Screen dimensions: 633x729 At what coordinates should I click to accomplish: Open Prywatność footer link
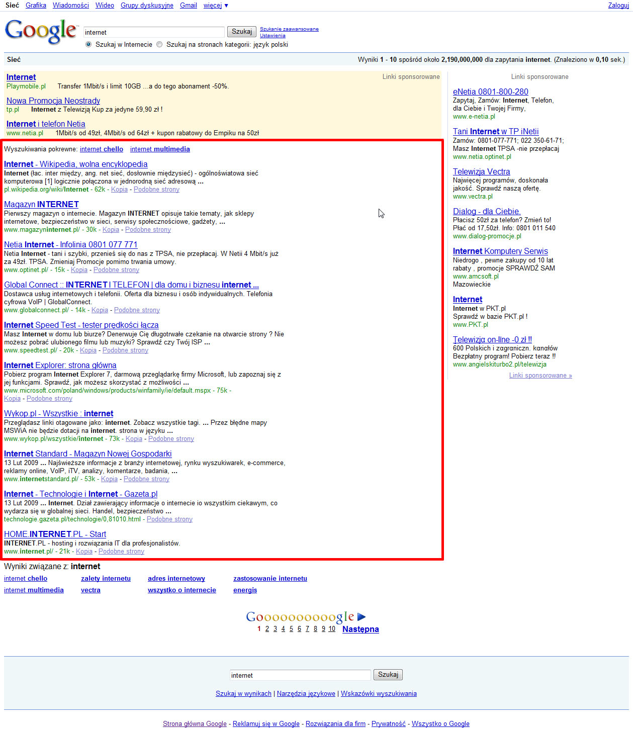[388, 723]
